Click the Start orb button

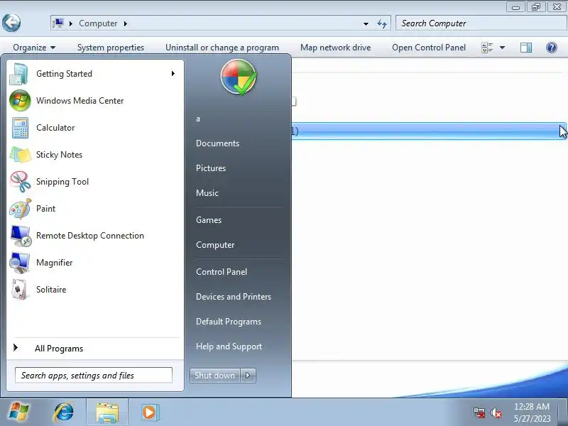[x=19, y=413]
